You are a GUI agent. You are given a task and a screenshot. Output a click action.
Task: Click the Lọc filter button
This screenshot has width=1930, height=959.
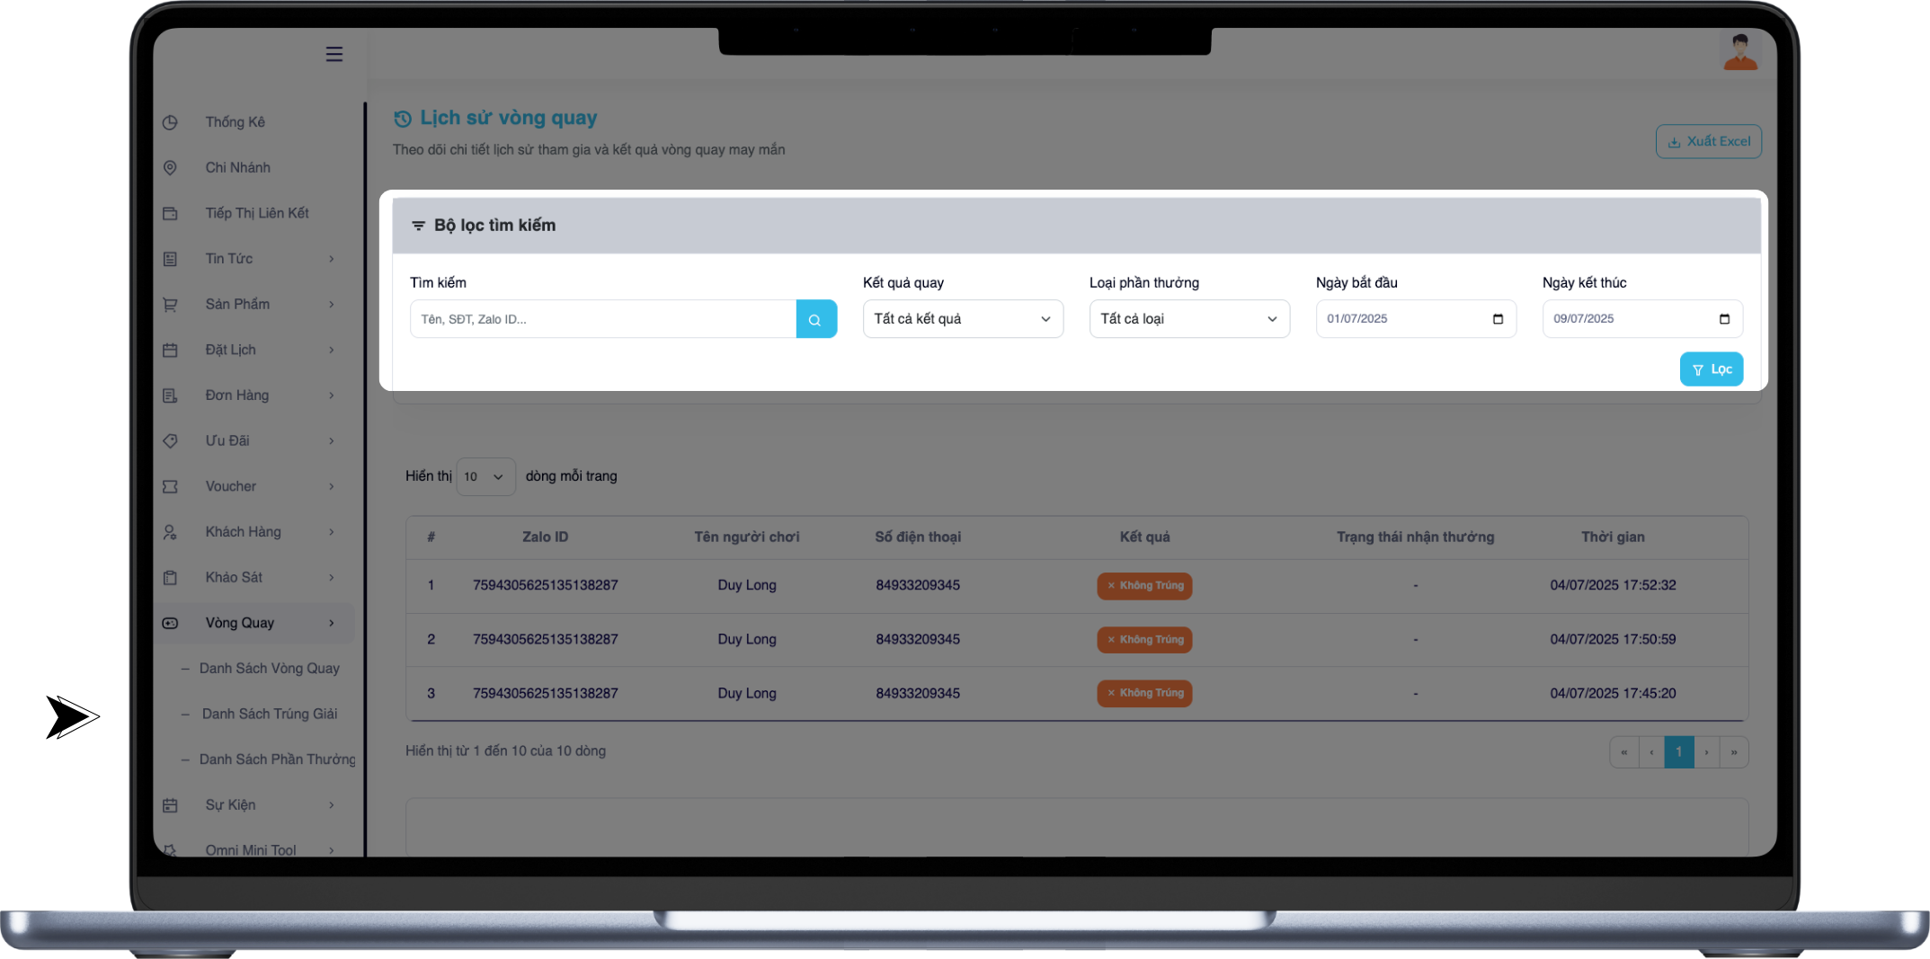tap(1711, 369)
